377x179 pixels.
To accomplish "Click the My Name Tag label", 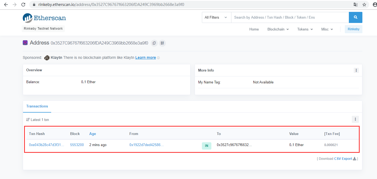I will click(x=209, y=82).
